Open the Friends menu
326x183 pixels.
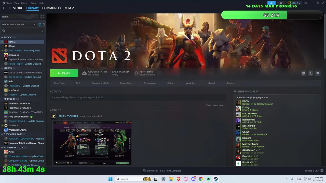[x=25, y=3]
